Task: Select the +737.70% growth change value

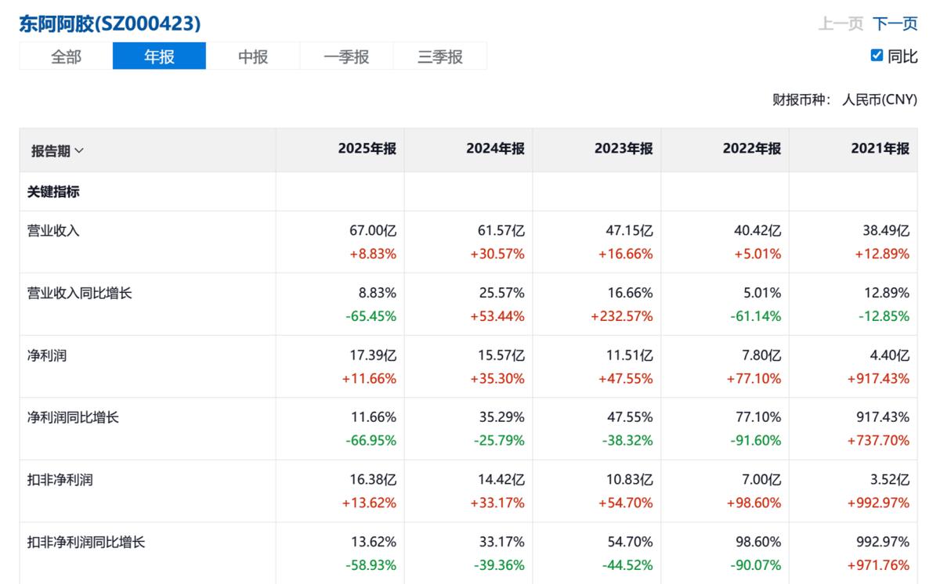Action: tap(879, 441)
